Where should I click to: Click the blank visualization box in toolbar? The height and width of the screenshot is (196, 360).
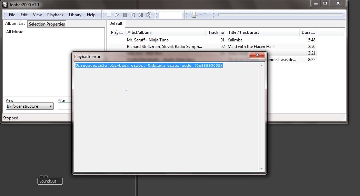pyautogui.click(x=171, y=15)
